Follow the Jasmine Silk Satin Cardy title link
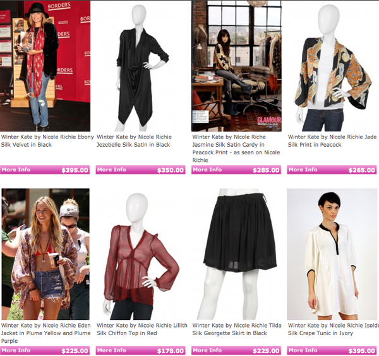 coord(236,149)
